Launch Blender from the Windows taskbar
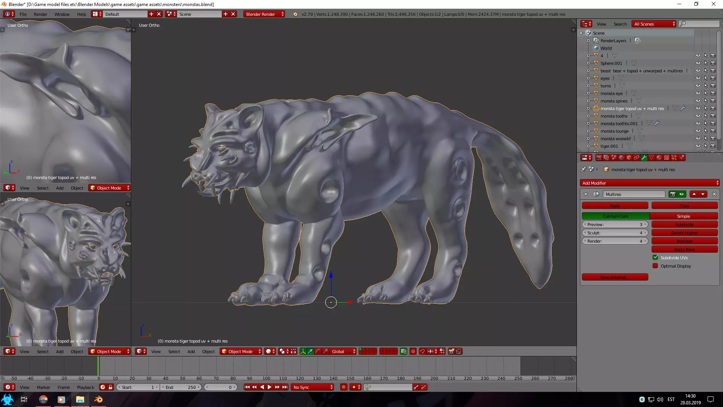Viewport: 723px width, 407px height. [98, 399]
